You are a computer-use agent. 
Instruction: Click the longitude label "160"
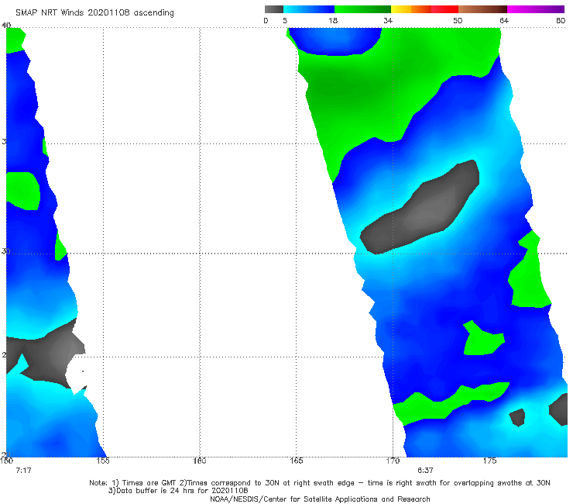point(200,461)
